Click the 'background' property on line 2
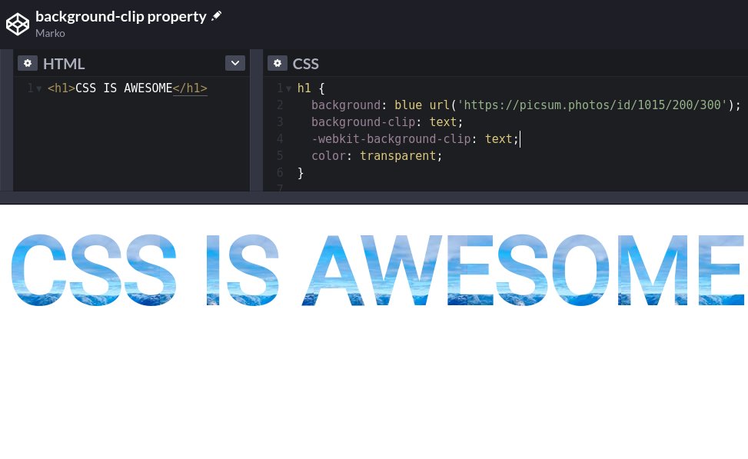 click(346, 105)
